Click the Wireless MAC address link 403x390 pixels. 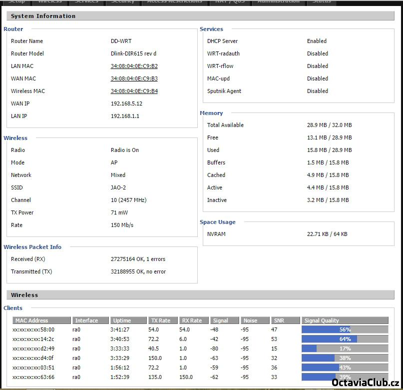pyautogui.click(x=134, y=91)
